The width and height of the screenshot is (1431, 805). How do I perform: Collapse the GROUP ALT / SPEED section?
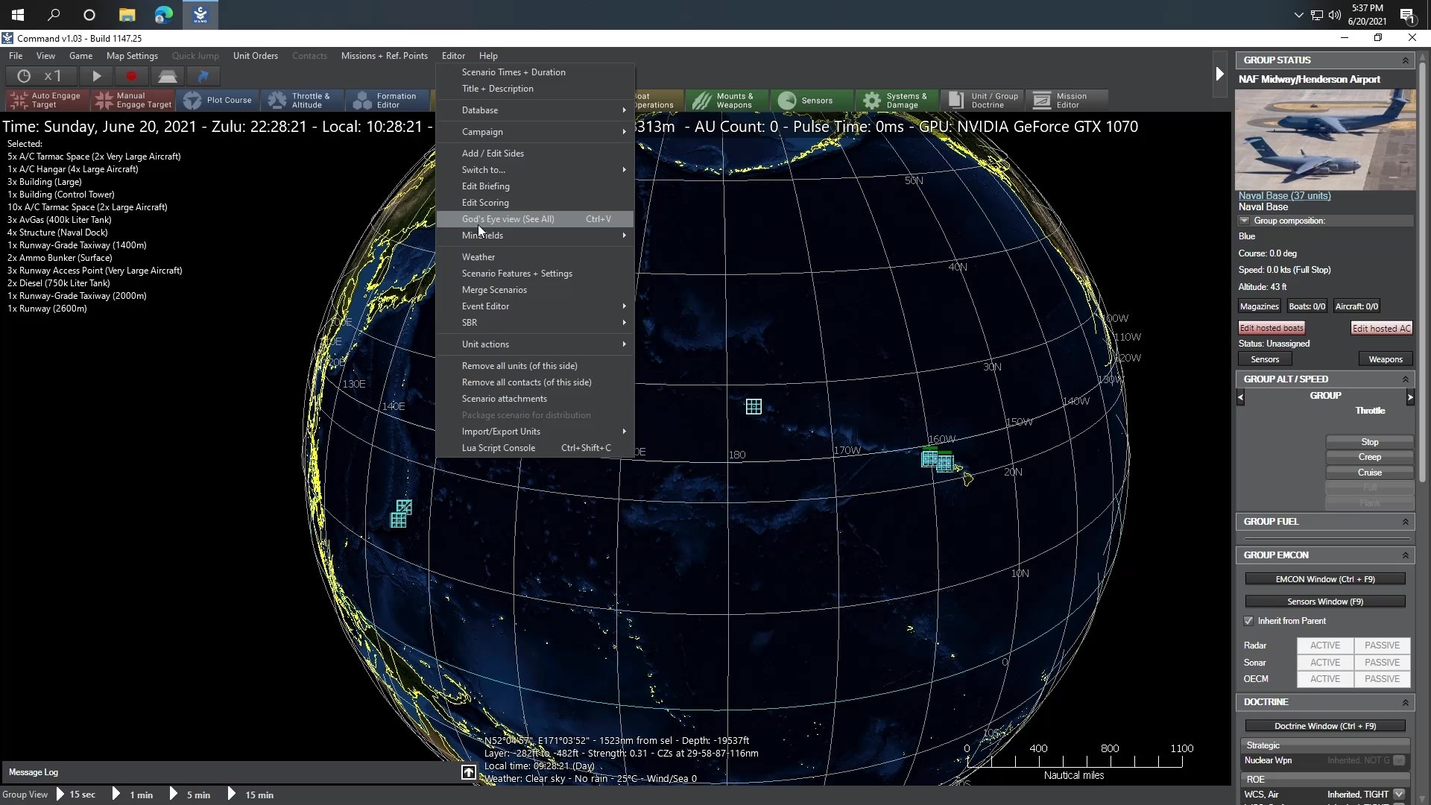pos(1406,379)
